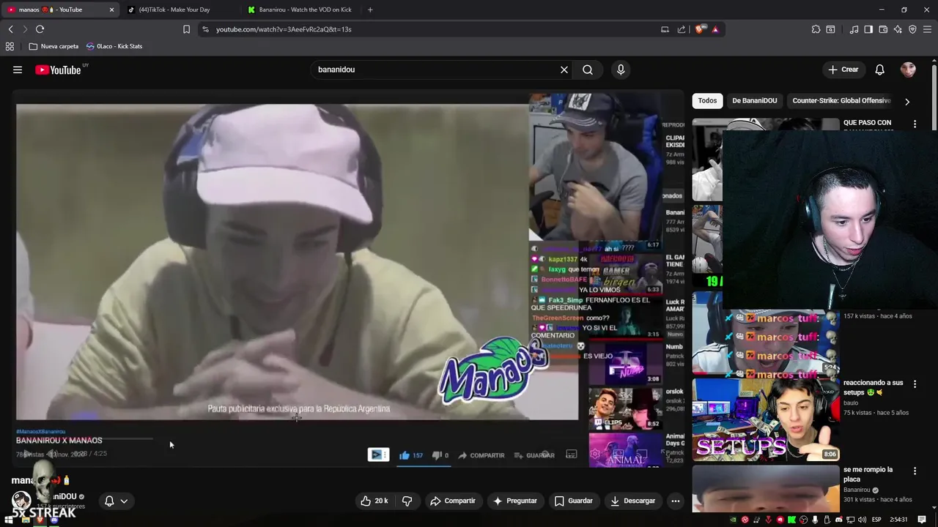Open options for 'se me rompio la placa'
The height and width of the screenshot is (527, 938).
pyautogui.click(x=915, y=471)
